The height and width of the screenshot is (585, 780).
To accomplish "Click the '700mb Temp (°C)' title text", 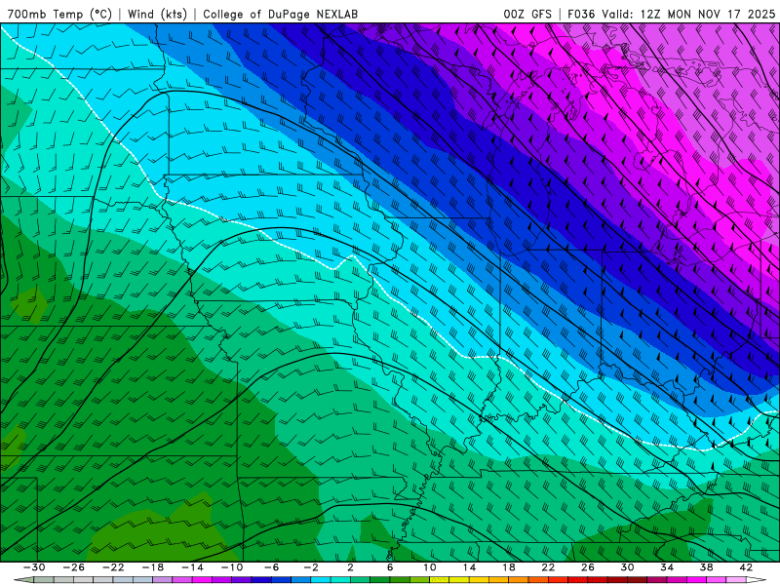I will [59, 14].
